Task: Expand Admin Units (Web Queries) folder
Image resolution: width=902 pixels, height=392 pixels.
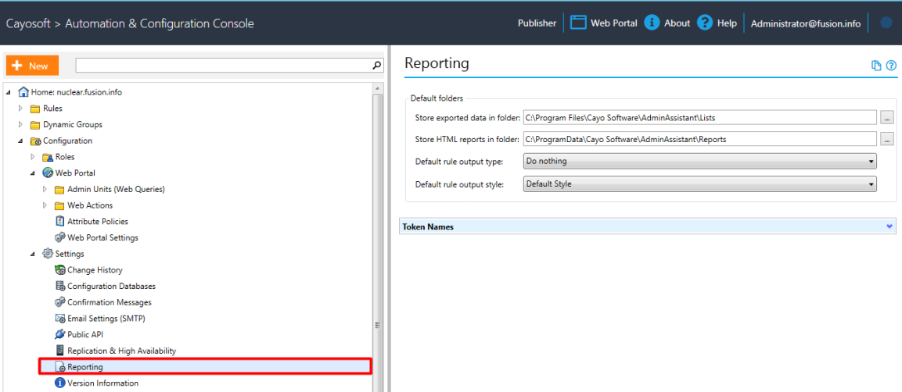Action: pos(45,189)
